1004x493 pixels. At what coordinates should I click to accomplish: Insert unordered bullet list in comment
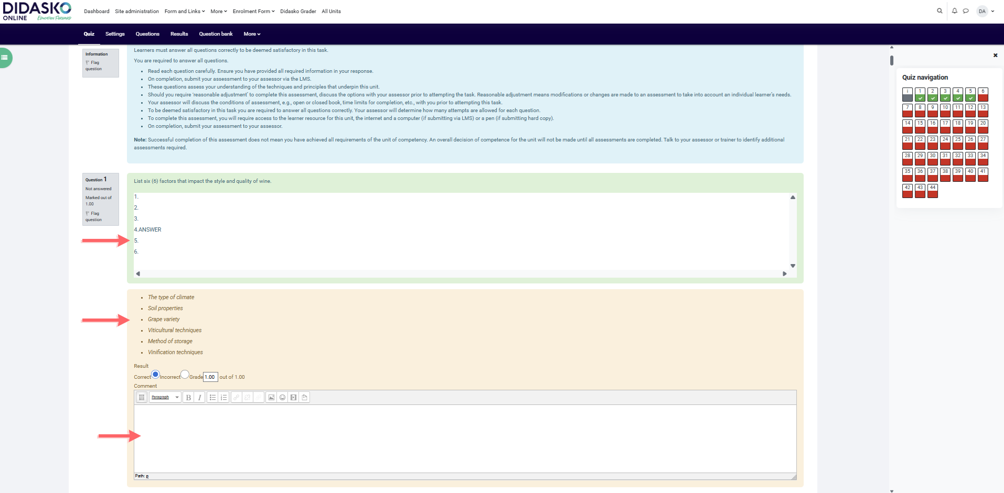click(212, 398)
